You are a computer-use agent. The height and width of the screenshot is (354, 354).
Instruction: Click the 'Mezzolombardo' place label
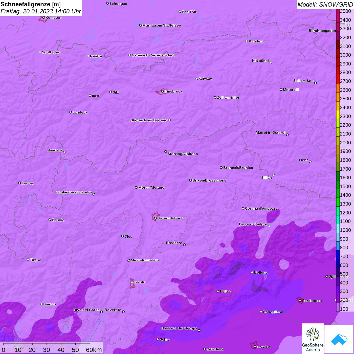[145, 260]
